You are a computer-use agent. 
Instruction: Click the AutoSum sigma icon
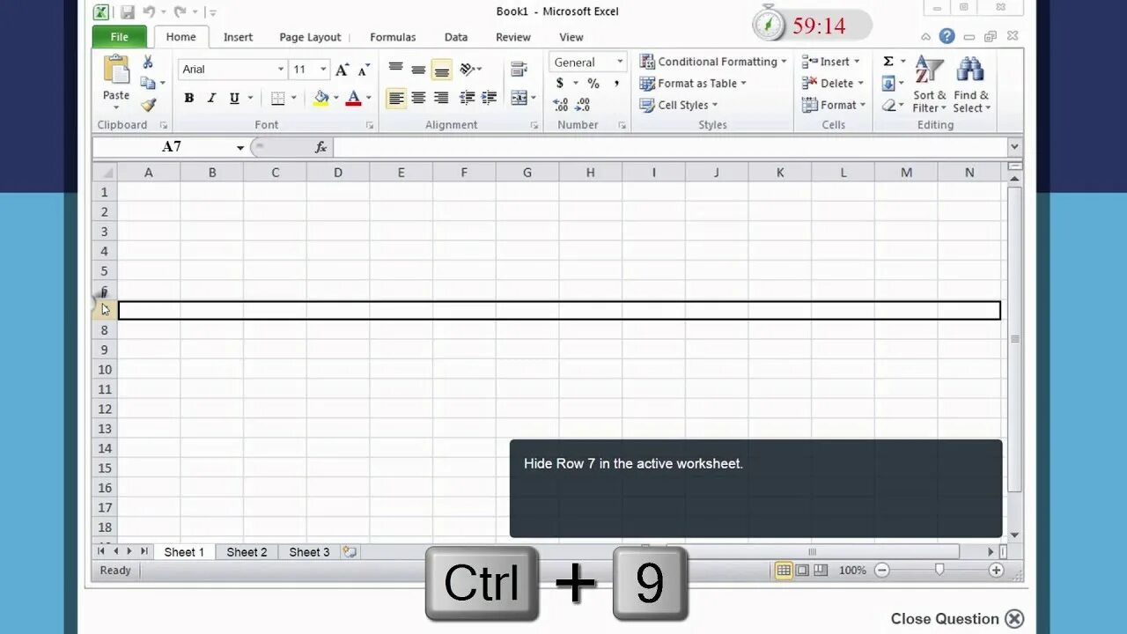tap(888, 61)
